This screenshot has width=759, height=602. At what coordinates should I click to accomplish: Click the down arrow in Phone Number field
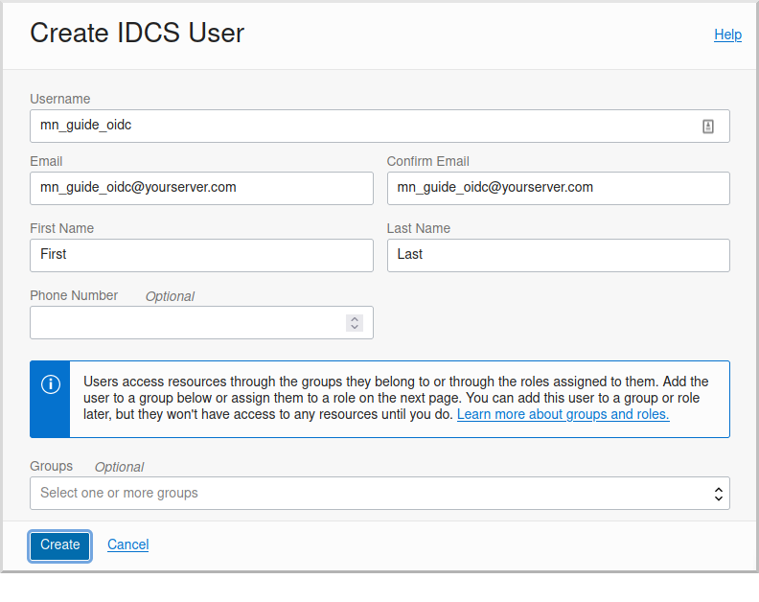coord(355,327)
